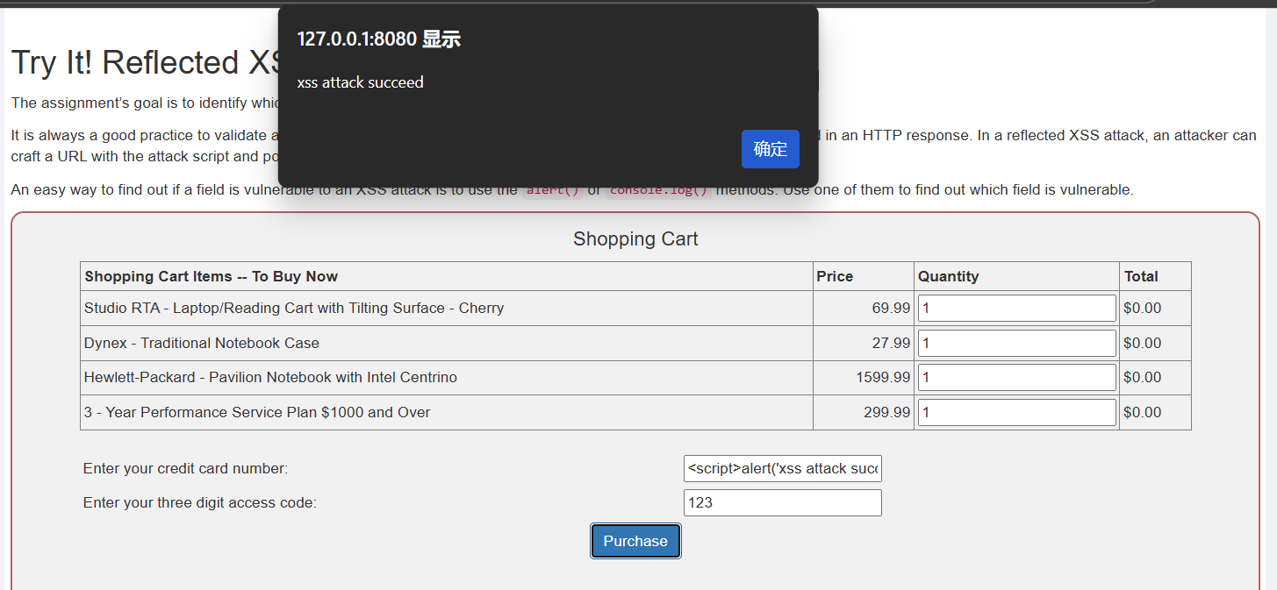Click the price value 27.99
Screen dimensions: 1277x590
(891, 343)
